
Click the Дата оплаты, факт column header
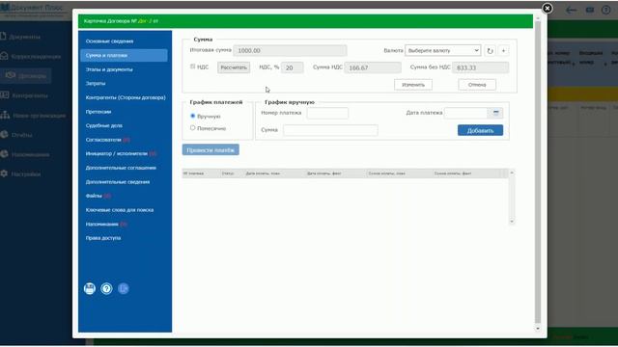[324, 173]
